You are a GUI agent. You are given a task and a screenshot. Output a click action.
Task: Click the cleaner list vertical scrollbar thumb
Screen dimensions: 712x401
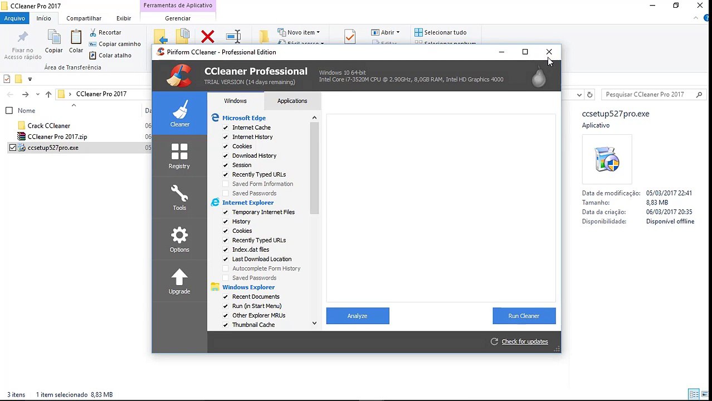(x=314, y=168)
